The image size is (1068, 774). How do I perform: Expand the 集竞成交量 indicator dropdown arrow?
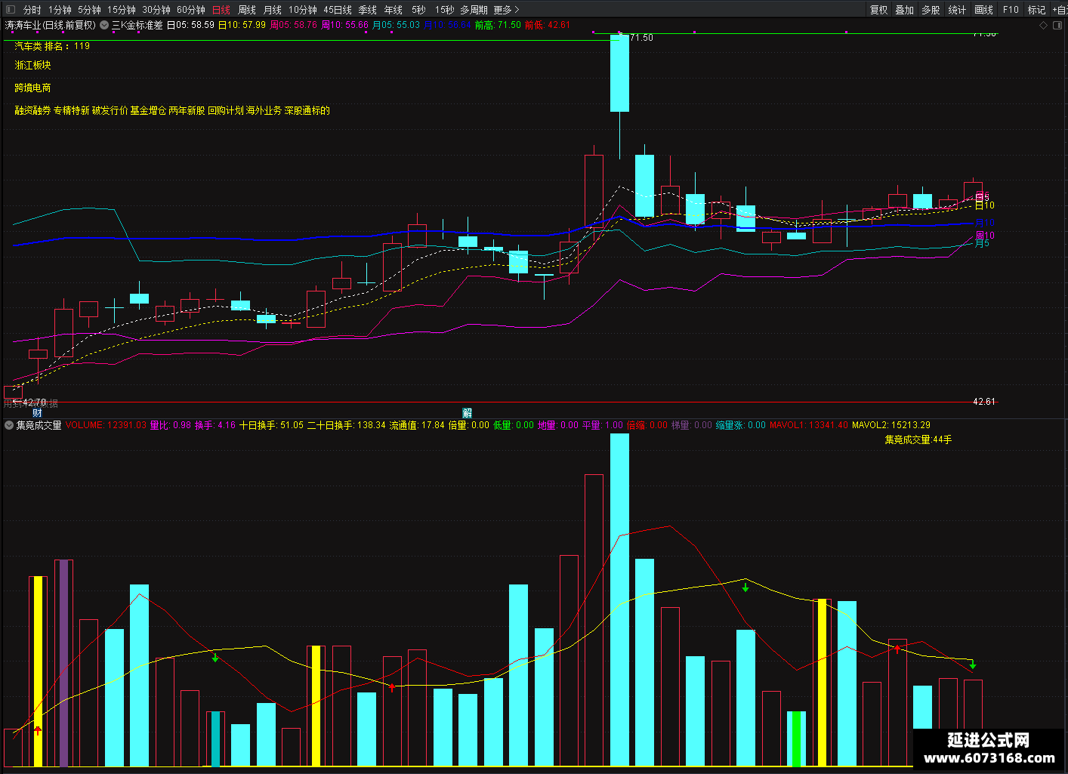(9, 425)
